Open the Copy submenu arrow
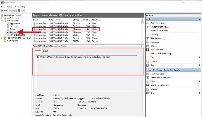 tap(200, 81)
